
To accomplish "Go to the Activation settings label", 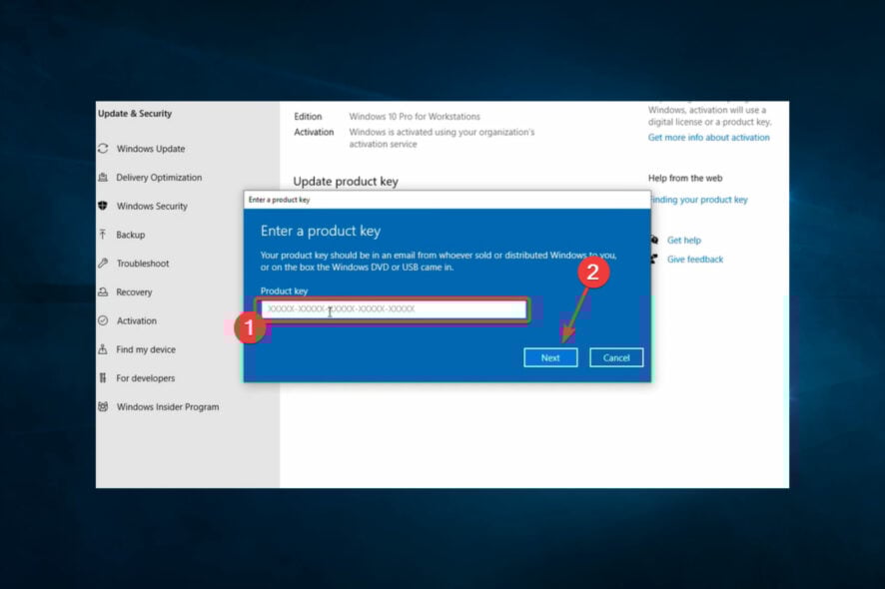I will (x=136, y=320).
